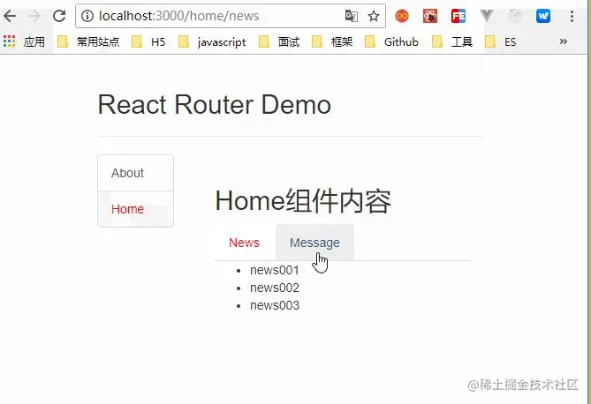This screenshot has height=404, width=591.
Task: Click the news003 list item
Action: click(275, 305)
